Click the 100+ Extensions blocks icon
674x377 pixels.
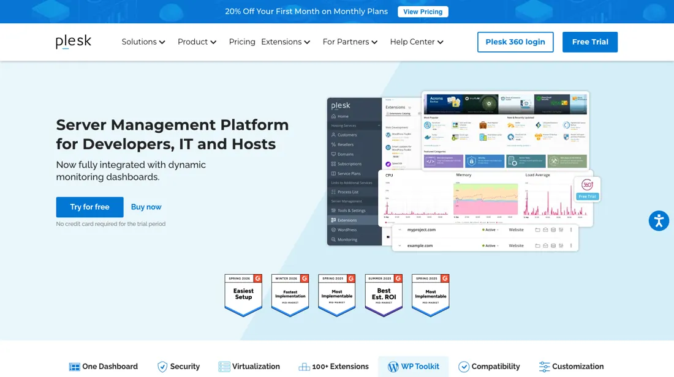click(x=304, y=367)
